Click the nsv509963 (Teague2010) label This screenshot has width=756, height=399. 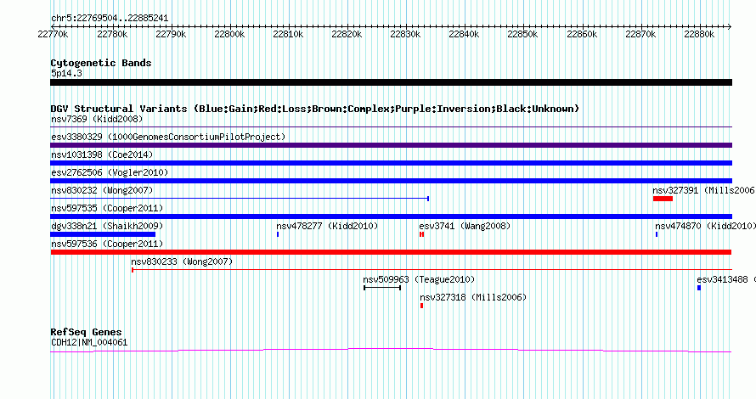point(419,279)
